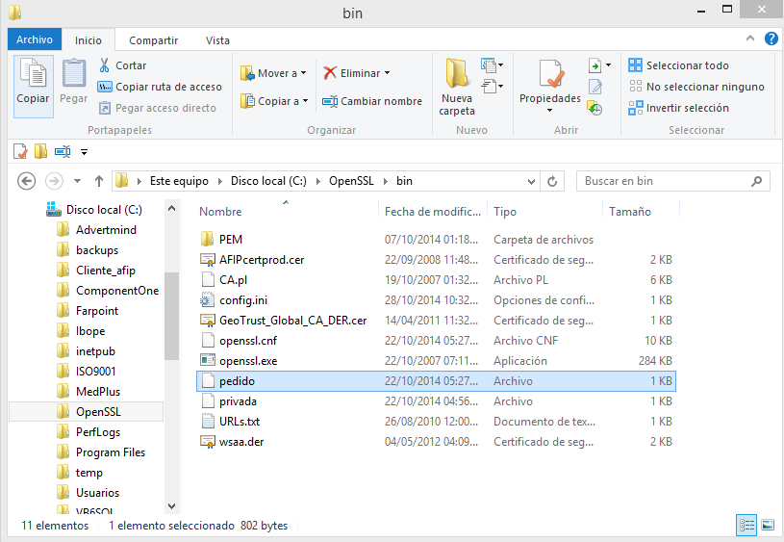The width and height of the screenshot is (784, 542).
Task: Click the Propiedades icon
Action: (550, 73)
